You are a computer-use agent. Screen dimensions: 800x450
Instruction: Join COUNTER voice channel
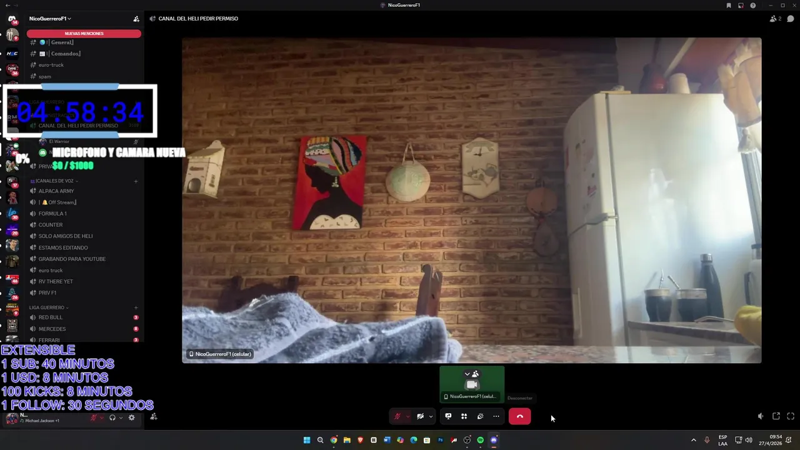tap(84, 225)
